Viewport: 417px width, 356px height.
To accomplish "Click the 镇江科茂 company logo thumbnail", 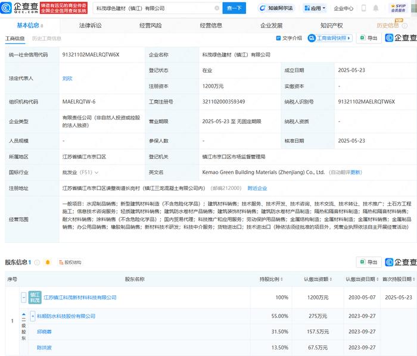I will pyautogui.click(x=35, y=298).
